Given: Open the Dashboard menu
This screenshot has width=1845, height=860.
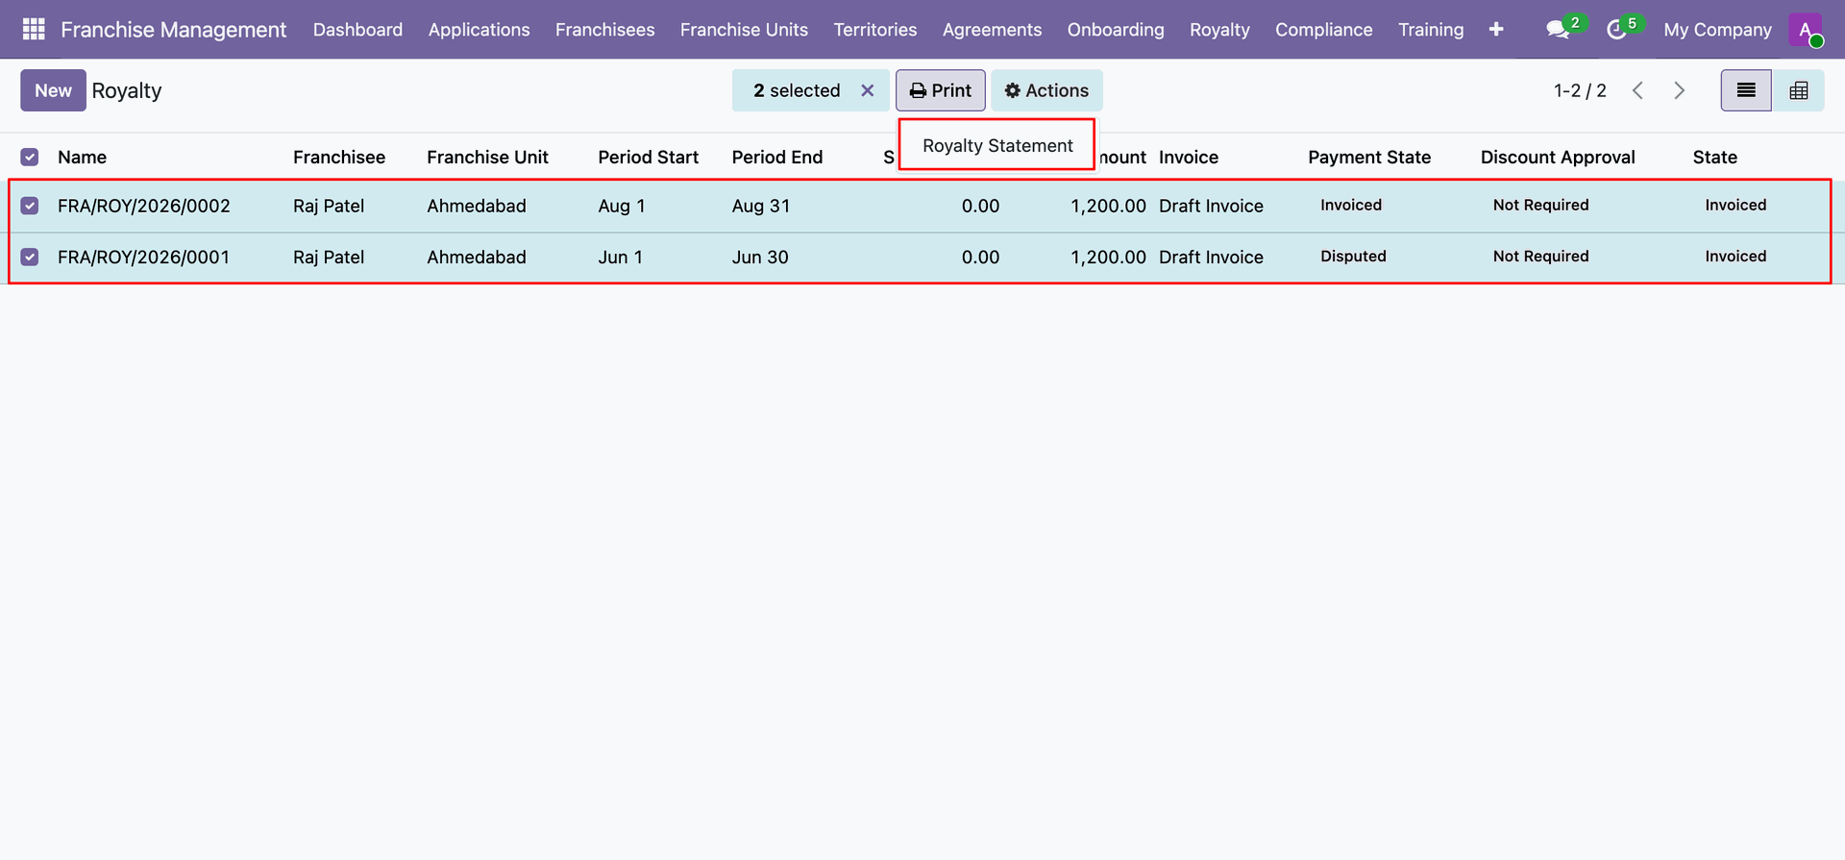Looking at the screenshot, I should [357, 30].
